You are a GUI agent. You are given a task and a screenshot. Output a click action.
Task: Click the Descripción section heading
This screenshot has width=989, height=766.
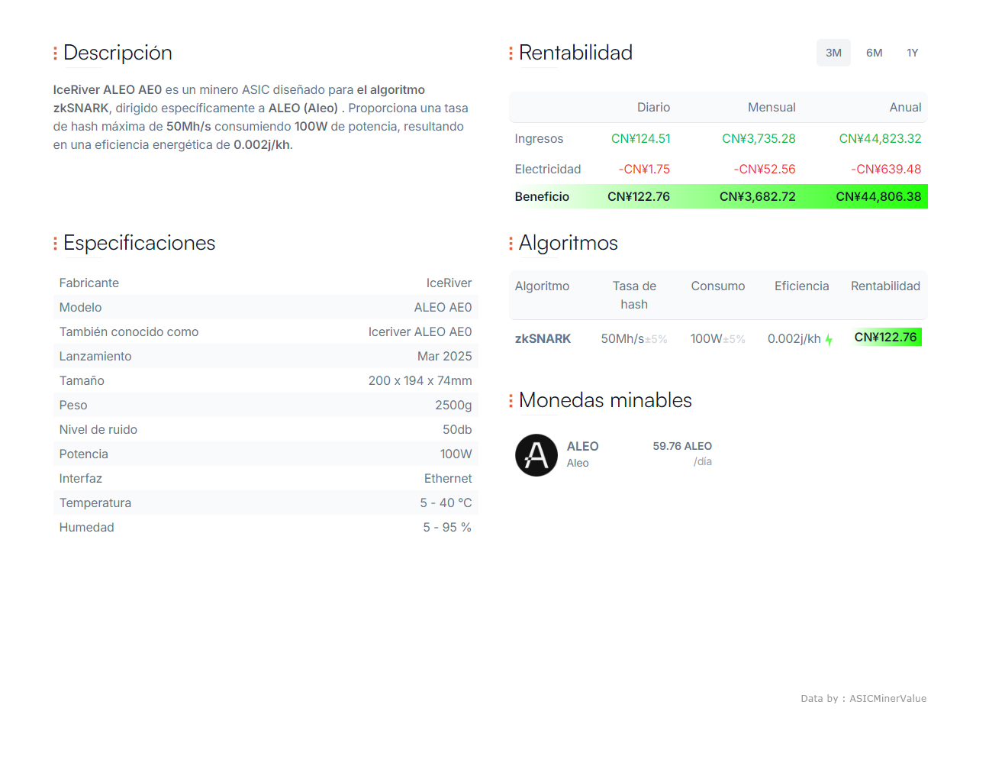tap(118, 53)
